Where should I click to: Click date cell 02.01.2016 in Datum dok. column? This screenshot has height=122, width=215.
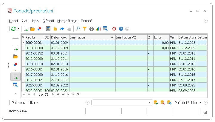(60, 69)
